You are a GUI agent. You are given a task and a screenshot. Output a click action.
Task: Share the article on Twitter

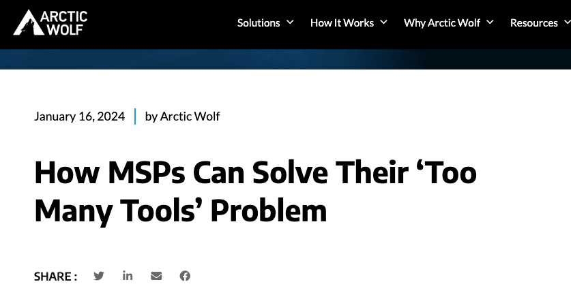[99, 276]
